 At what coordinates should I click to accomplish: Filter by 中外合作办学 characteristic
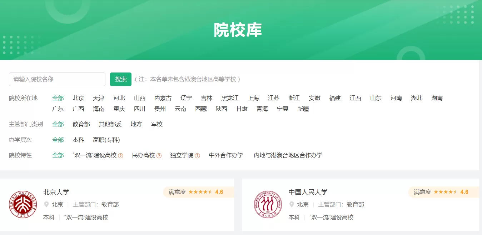(226, 155)
